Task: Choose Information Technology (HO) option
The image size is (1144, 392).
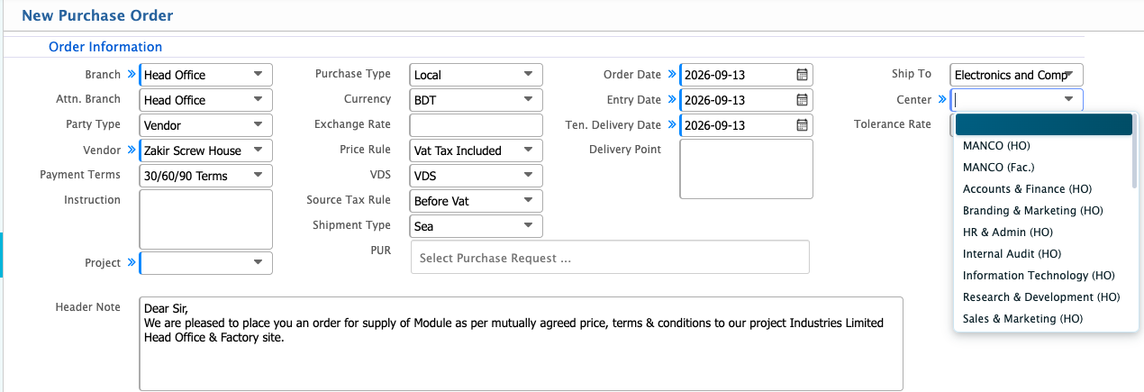Action: click(1042, 275)
